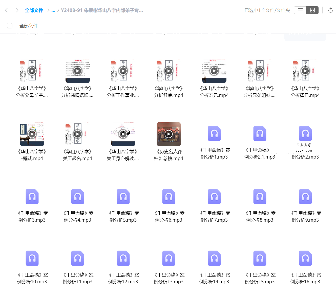The image size is (336, 295).
Task: Select file name 例分析16.mp3
Action: (x=305, y=282)
